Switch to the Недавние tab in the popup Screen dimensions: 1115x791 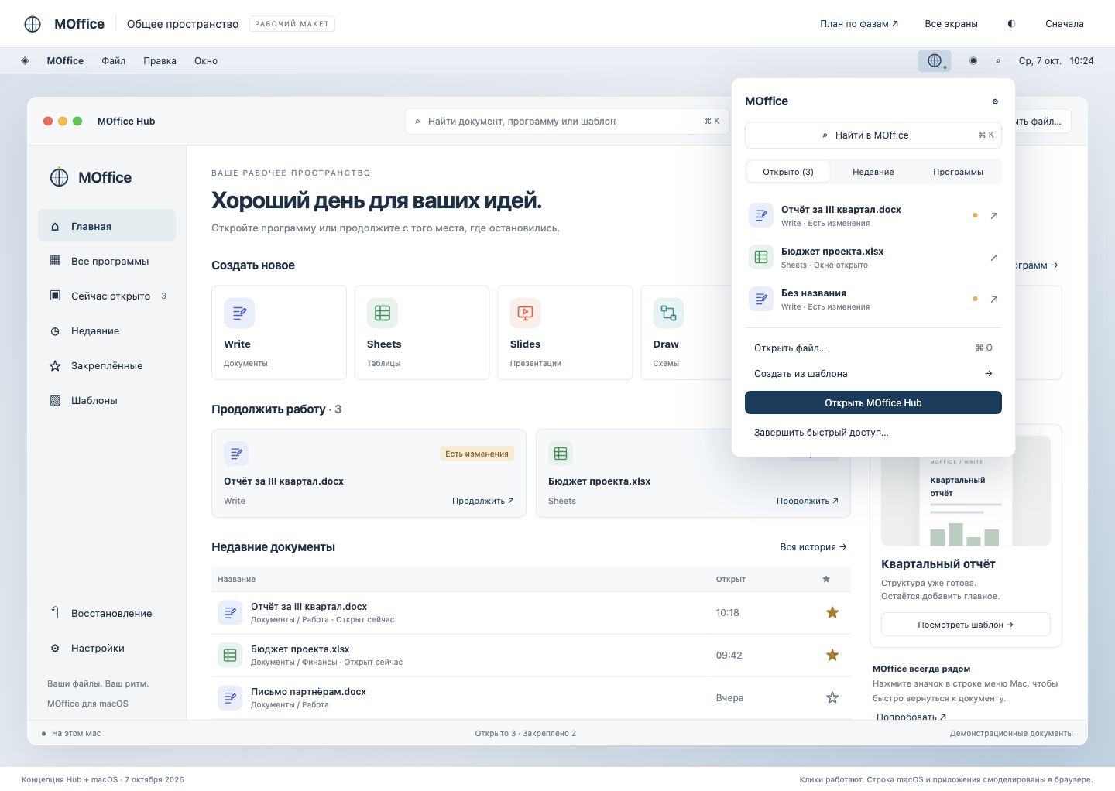click(x=873, y=172)
